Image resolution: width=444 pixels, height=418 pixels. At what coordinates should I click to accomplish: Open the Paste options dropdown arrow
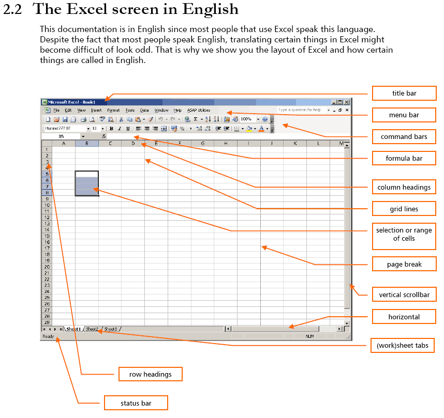point(144,119)
